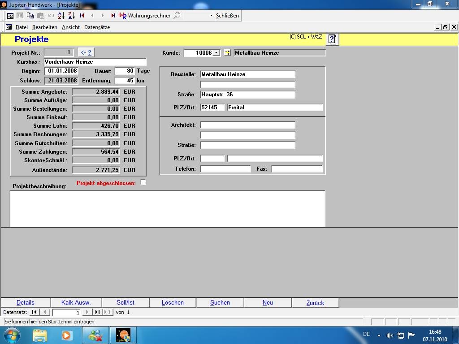
Task: Click the Löschen button
Action: (x=173, y=302)
